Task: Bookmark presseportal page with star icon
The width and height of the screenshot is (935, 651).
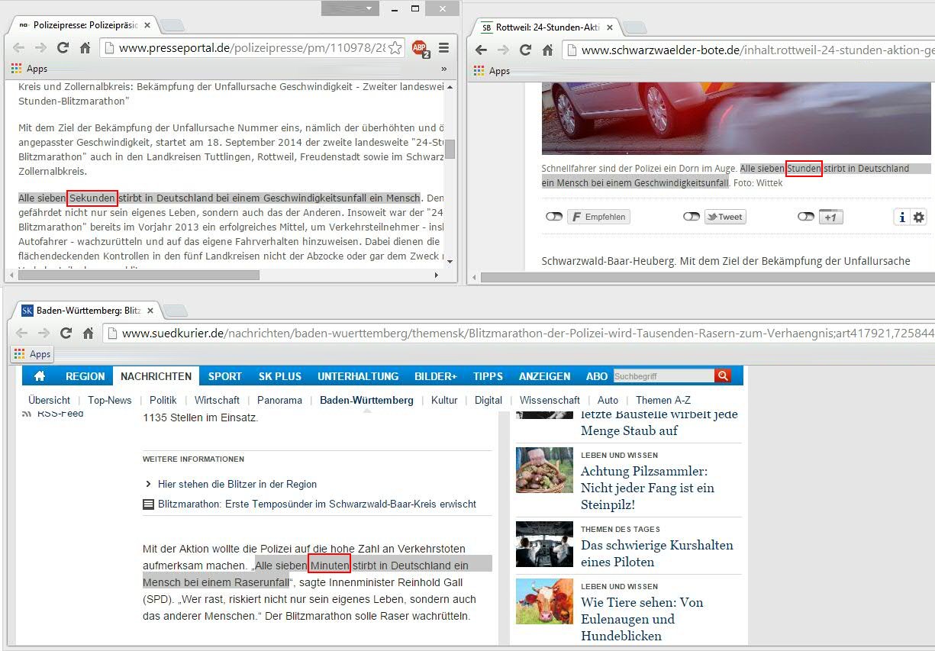Action: click(395, 48)
